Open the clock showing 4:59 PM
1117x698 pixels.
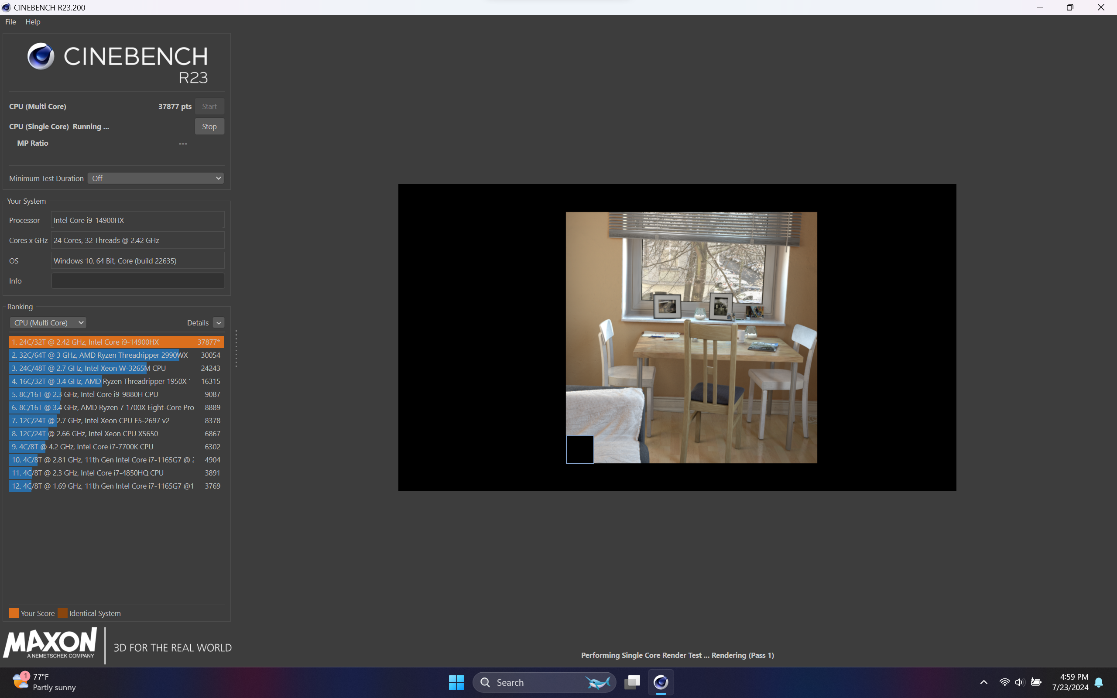coord(1070,682)
